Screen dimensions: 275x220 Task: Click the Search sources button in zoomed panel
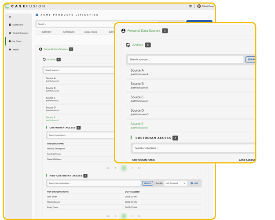250,59
